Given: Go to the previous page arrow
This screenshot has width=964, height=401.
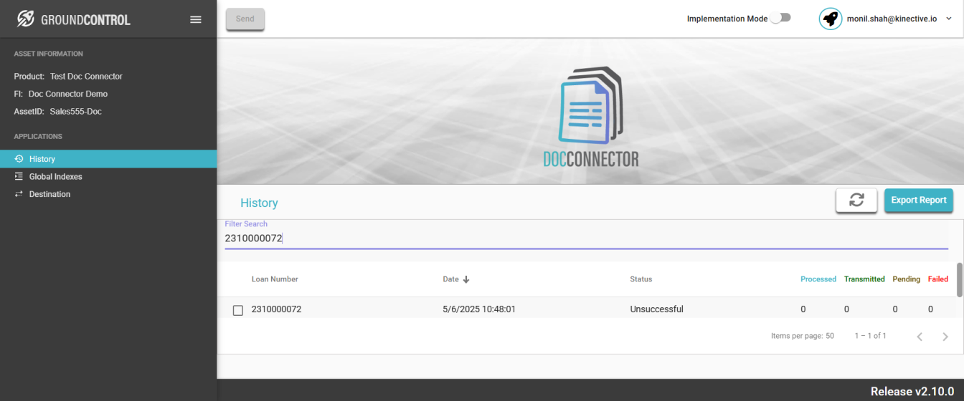Looking at the screenshot, I should 920,337.
